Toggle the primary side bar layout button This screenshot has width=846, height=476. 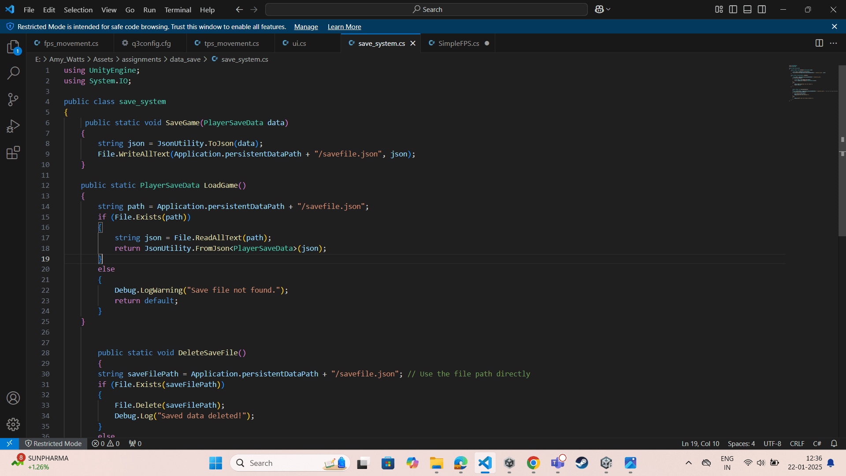click(x=733, y=9)
